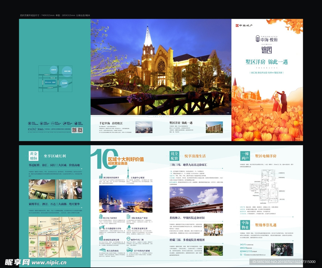Click the heading 悦享浪漫生活

(x=195, y=156)
